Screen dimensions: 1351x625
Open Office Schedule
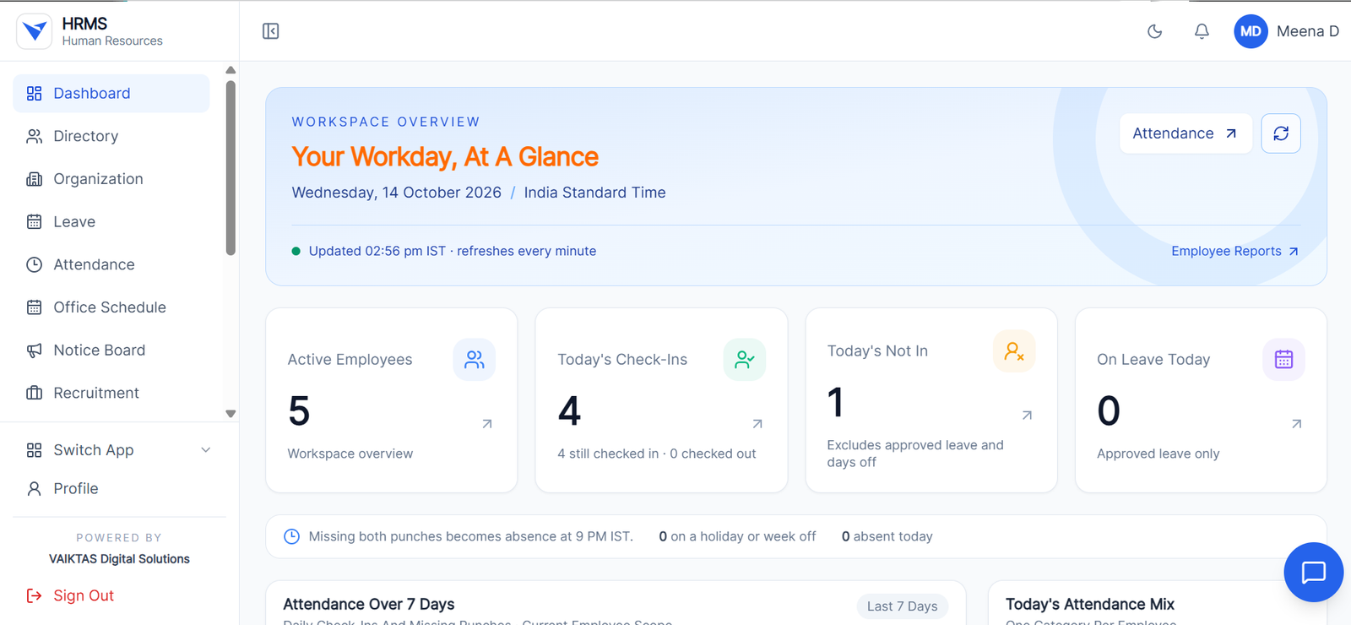tap(111, 307)
